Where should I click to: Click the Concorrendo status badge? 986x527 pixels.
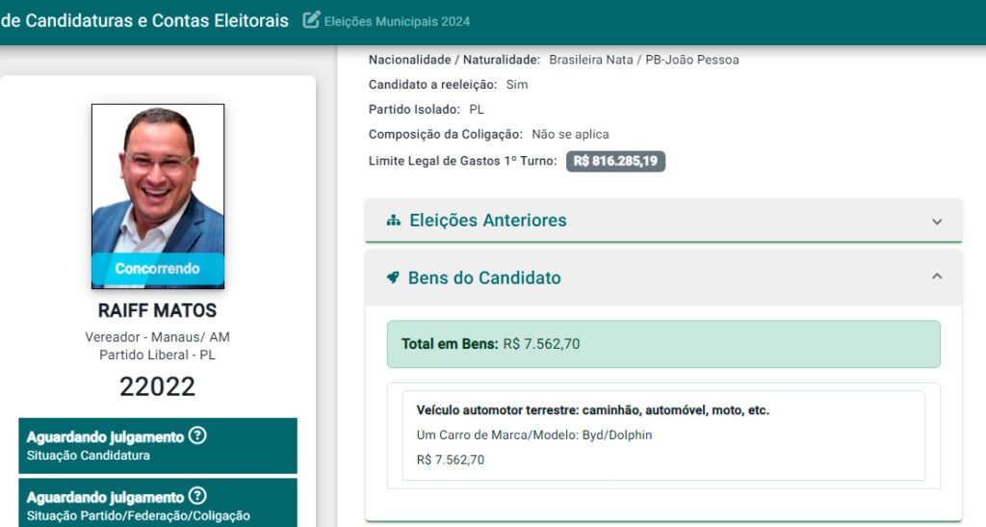click(x=158, y=269)
